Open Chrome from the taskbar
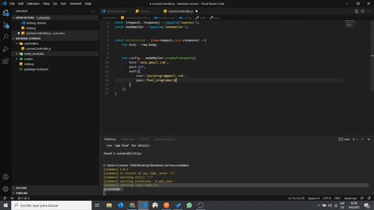374x210 pixels. (x=132, y=205)
